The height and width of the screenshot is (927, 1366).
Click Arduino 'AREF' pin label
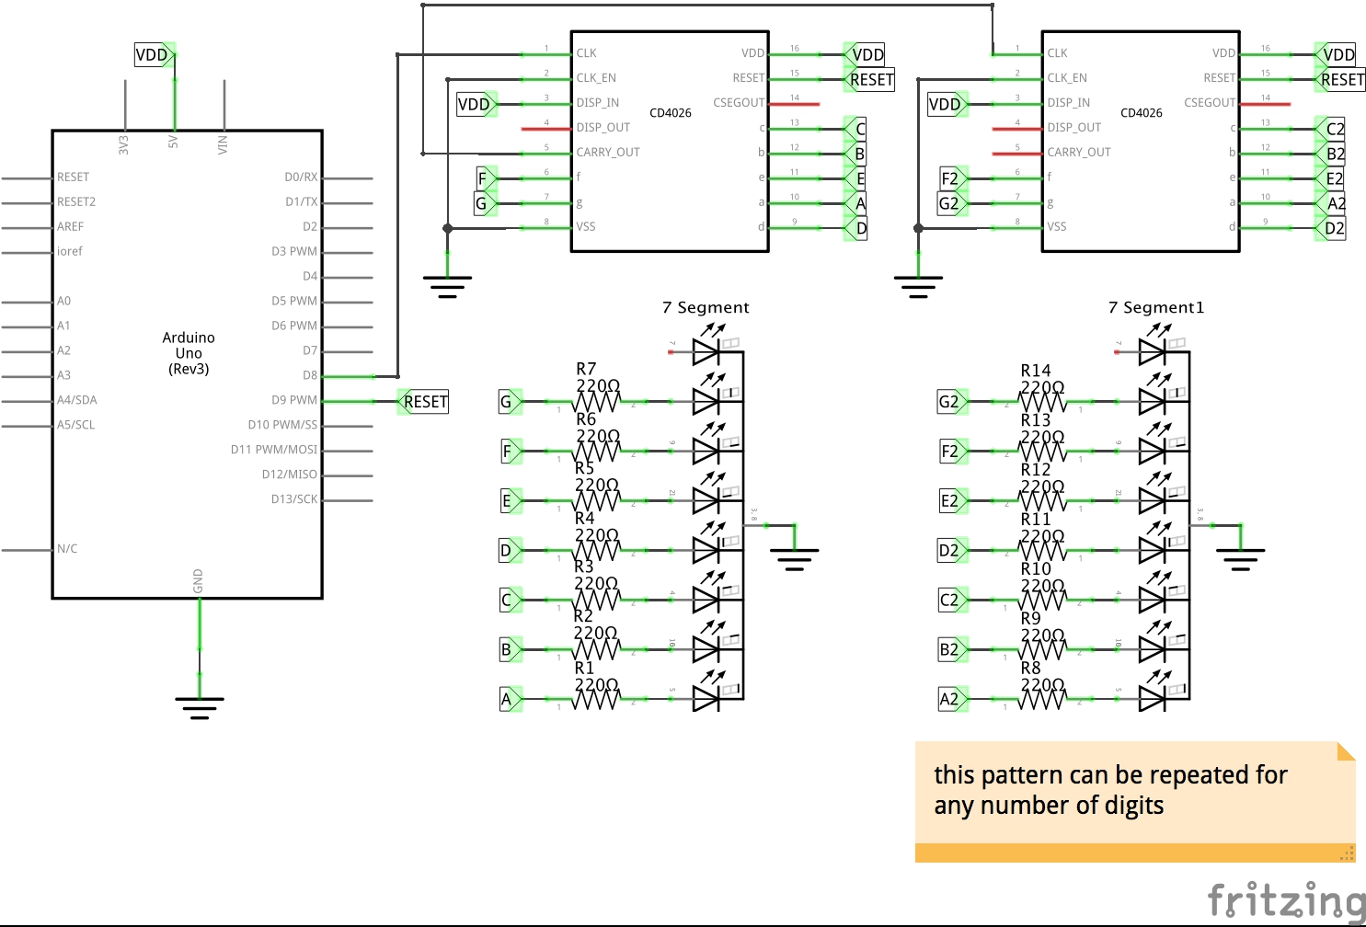pos(70,226)
